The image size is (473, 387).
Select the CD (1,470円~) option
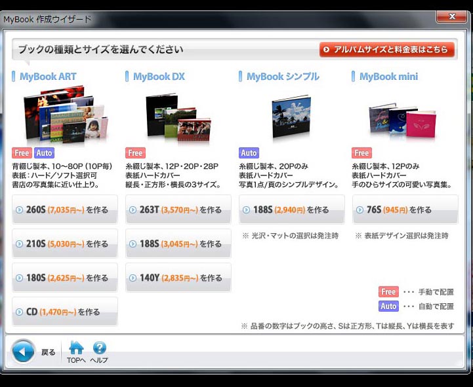(65, 312)
